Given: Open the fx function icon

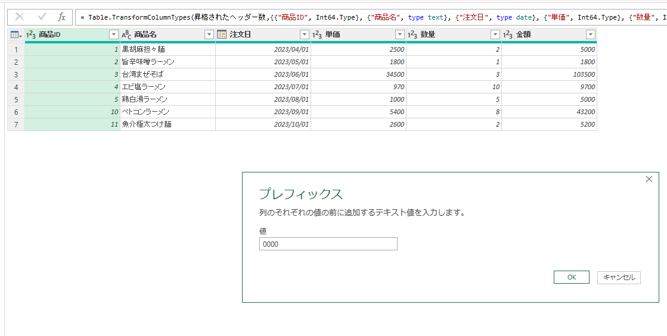Looking at the screenshot, I should pyautogui.click(x=62, y=17).
